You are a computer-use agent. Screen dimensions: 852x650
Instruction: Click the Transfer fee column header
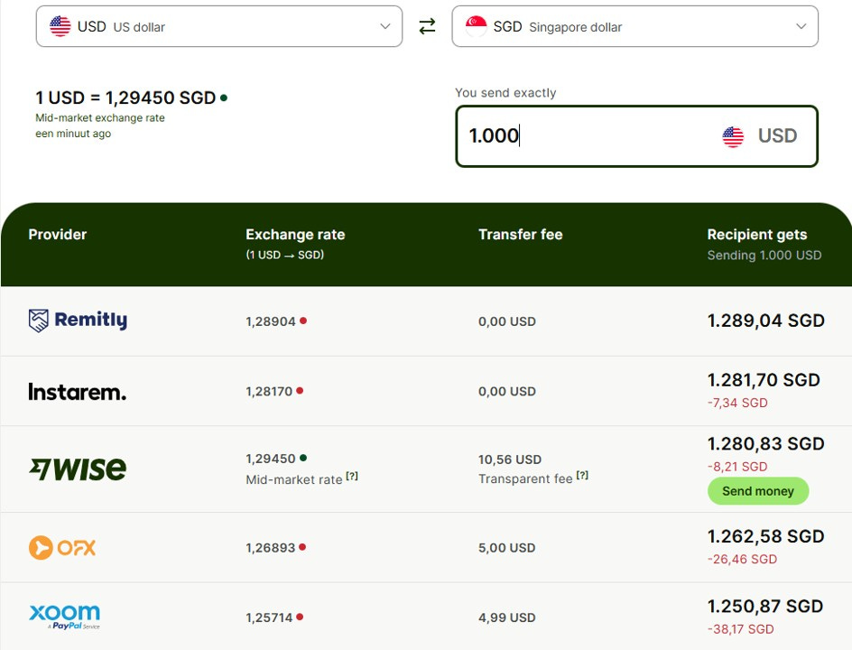pos(520,234)
